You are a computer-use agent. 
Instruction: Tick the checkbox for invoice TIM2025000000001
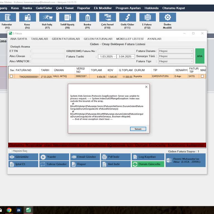(x=11, y=76)
